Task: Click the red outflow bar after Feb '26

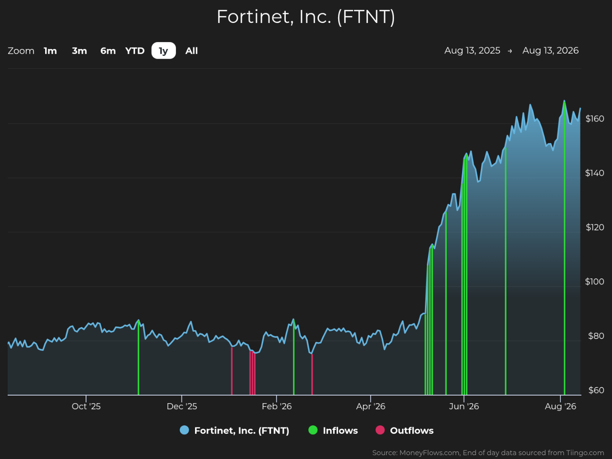Action: [312, 375]
